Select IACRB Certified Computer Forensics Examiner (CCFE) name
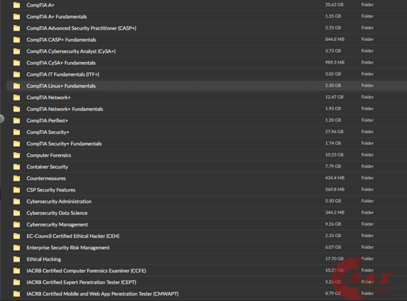This screenshot has width=407, height=301. point(86,271)
